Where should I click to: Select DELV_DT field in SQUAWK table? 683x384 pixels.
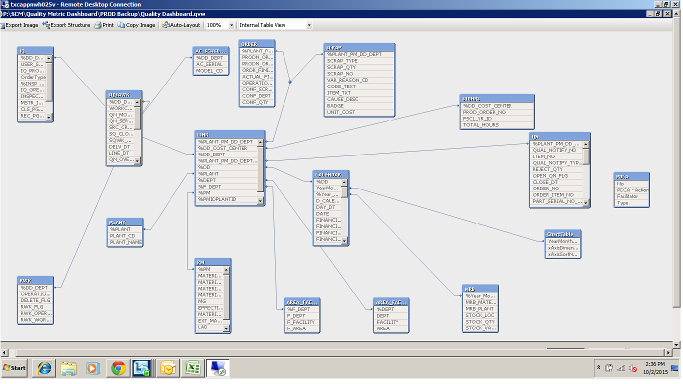pos(121,147)
